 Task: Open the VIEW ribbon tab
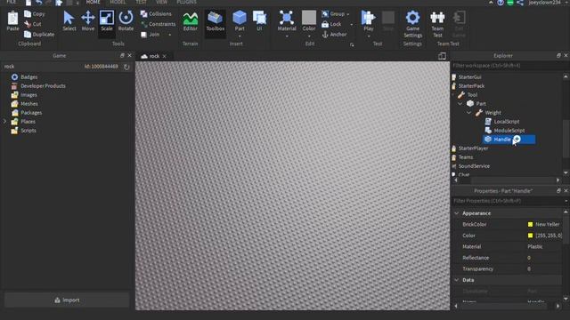[x=162, y=2]
